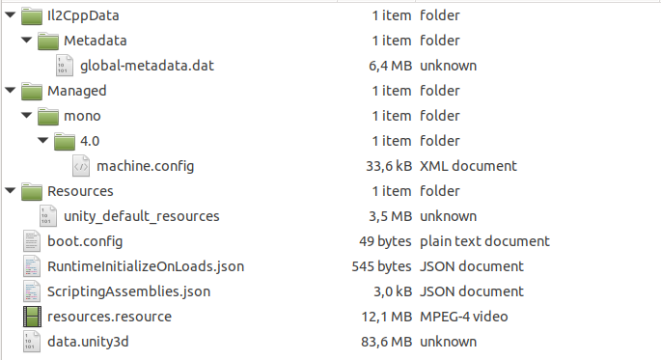Select the MPEG-4 video type cell
The width and height of the screenshot is (661, 360).
464,317
